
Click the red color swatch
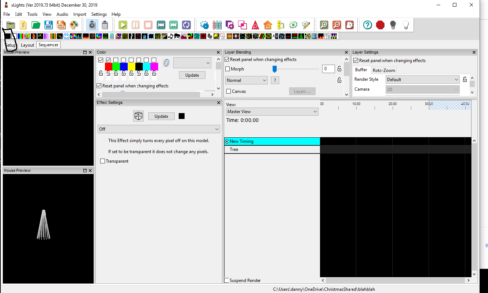pyautogui.click(x=109, y=67)
